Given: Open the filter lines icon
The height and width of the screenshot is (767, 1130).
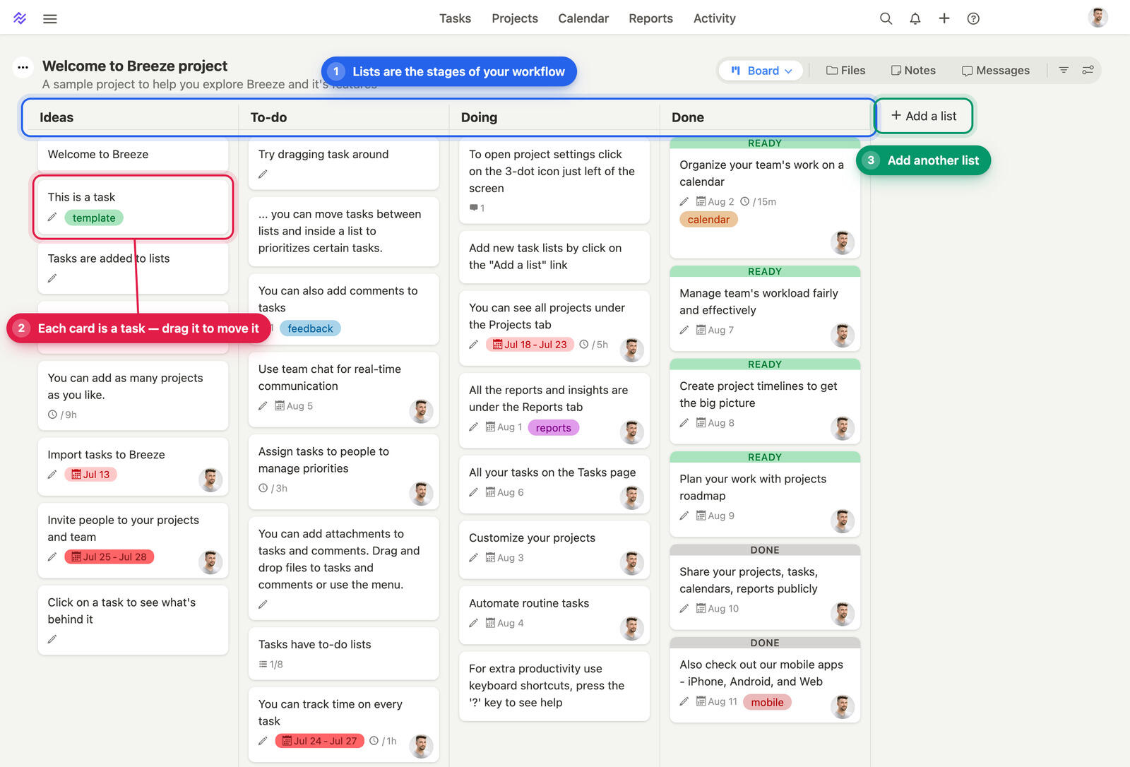Looking at the screenshot, I should [x=1064, y=70].
